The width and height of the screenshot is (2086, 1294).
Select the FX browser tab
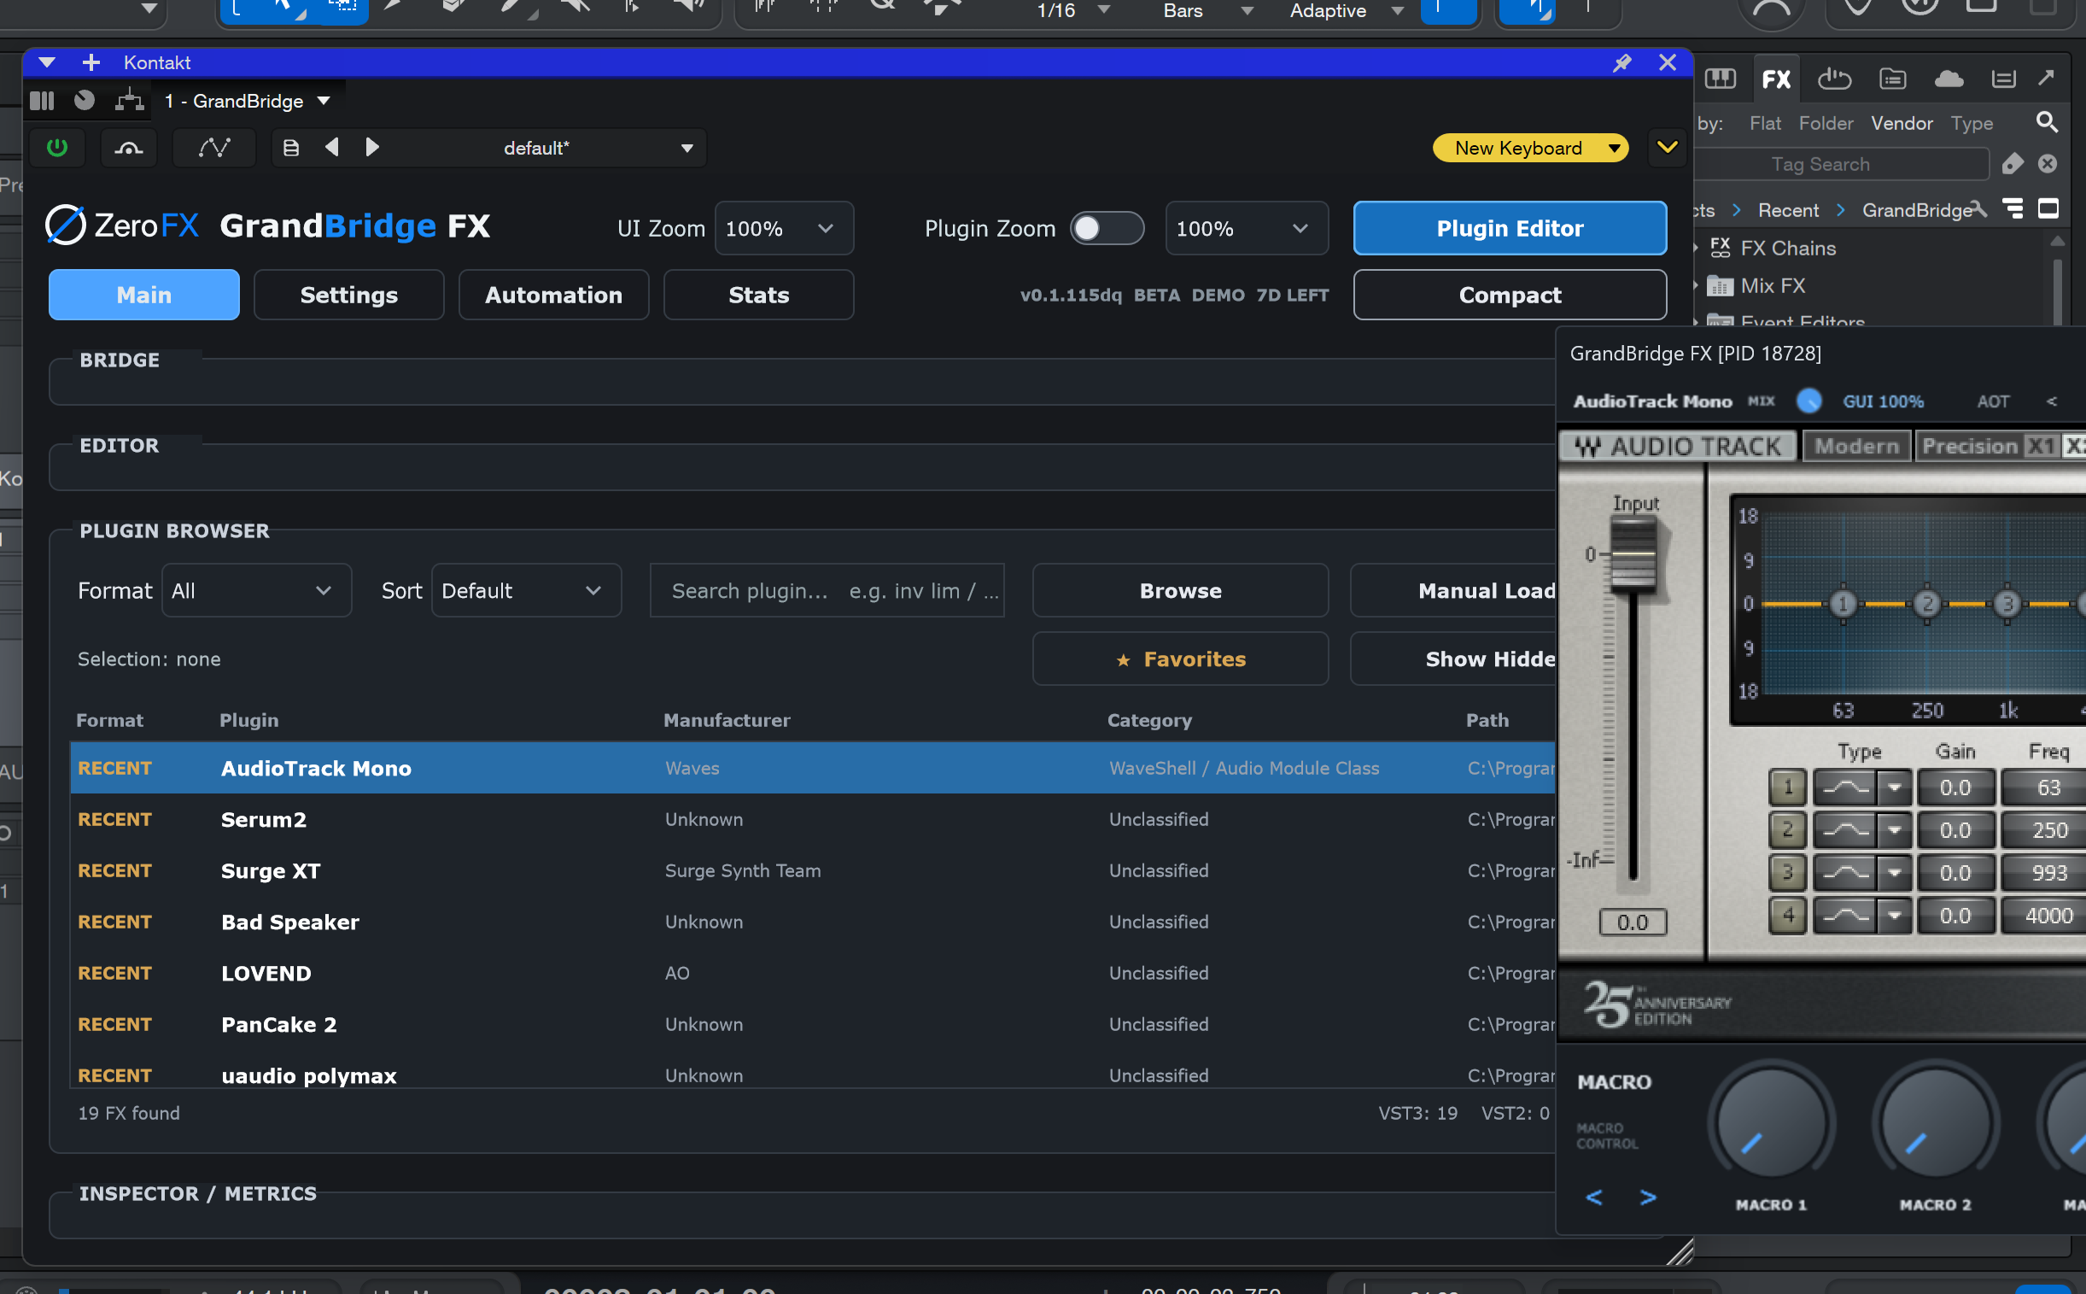tap(1775, 79)
